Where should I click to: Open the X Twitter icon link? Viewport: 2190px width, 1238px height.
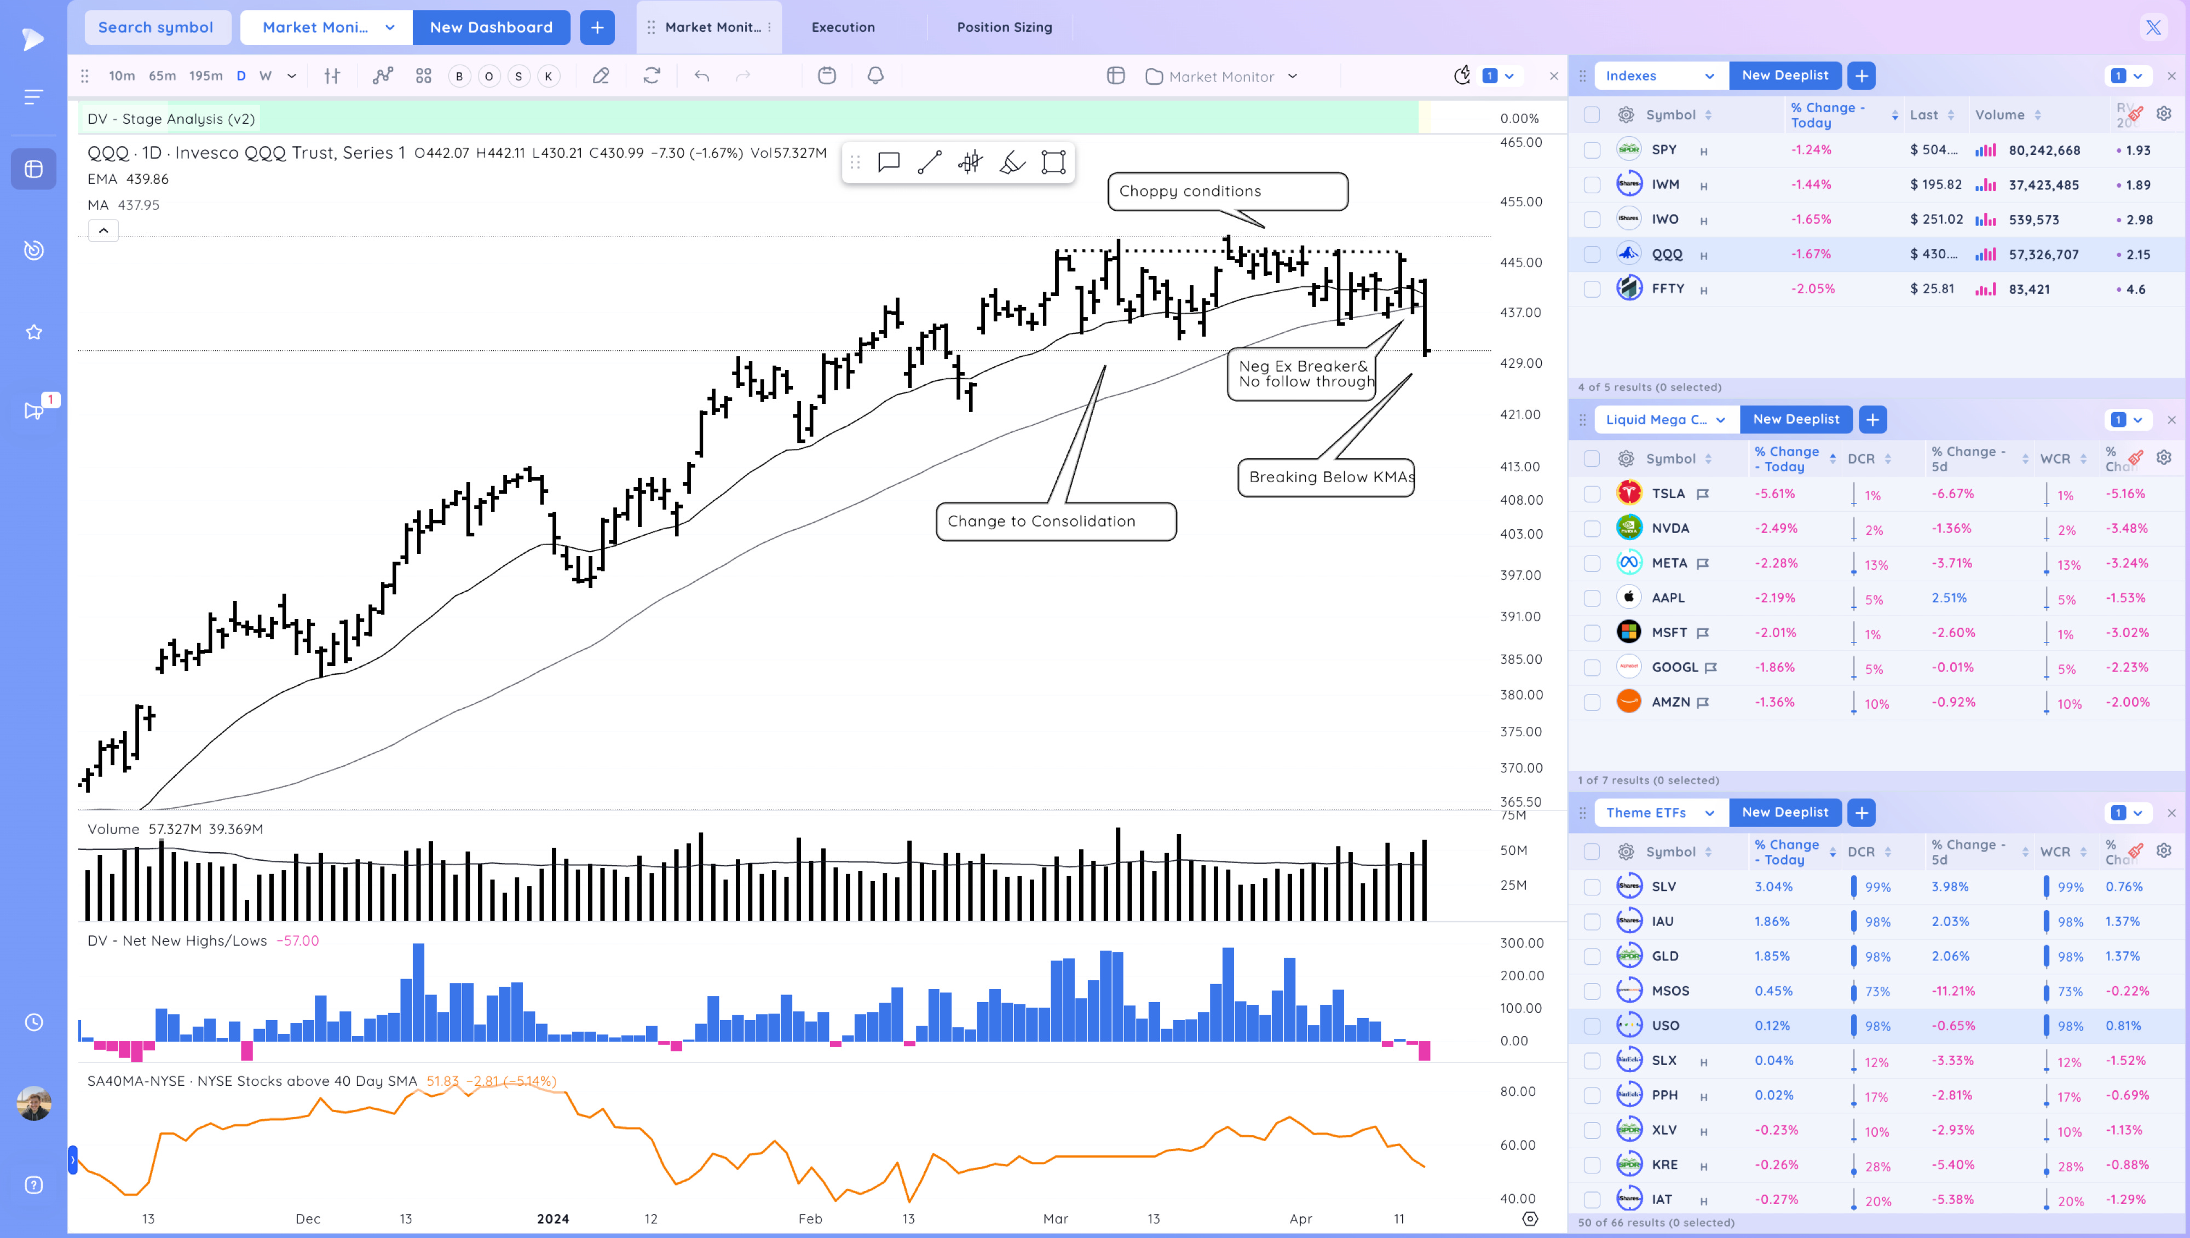[2153, 27]
